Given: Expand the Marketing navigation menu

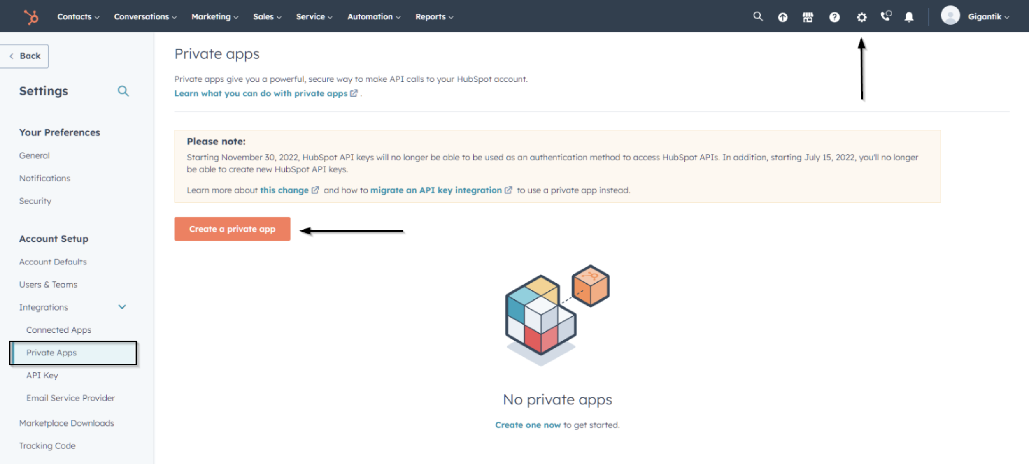Looking at the screenshot, I should 214,17.
